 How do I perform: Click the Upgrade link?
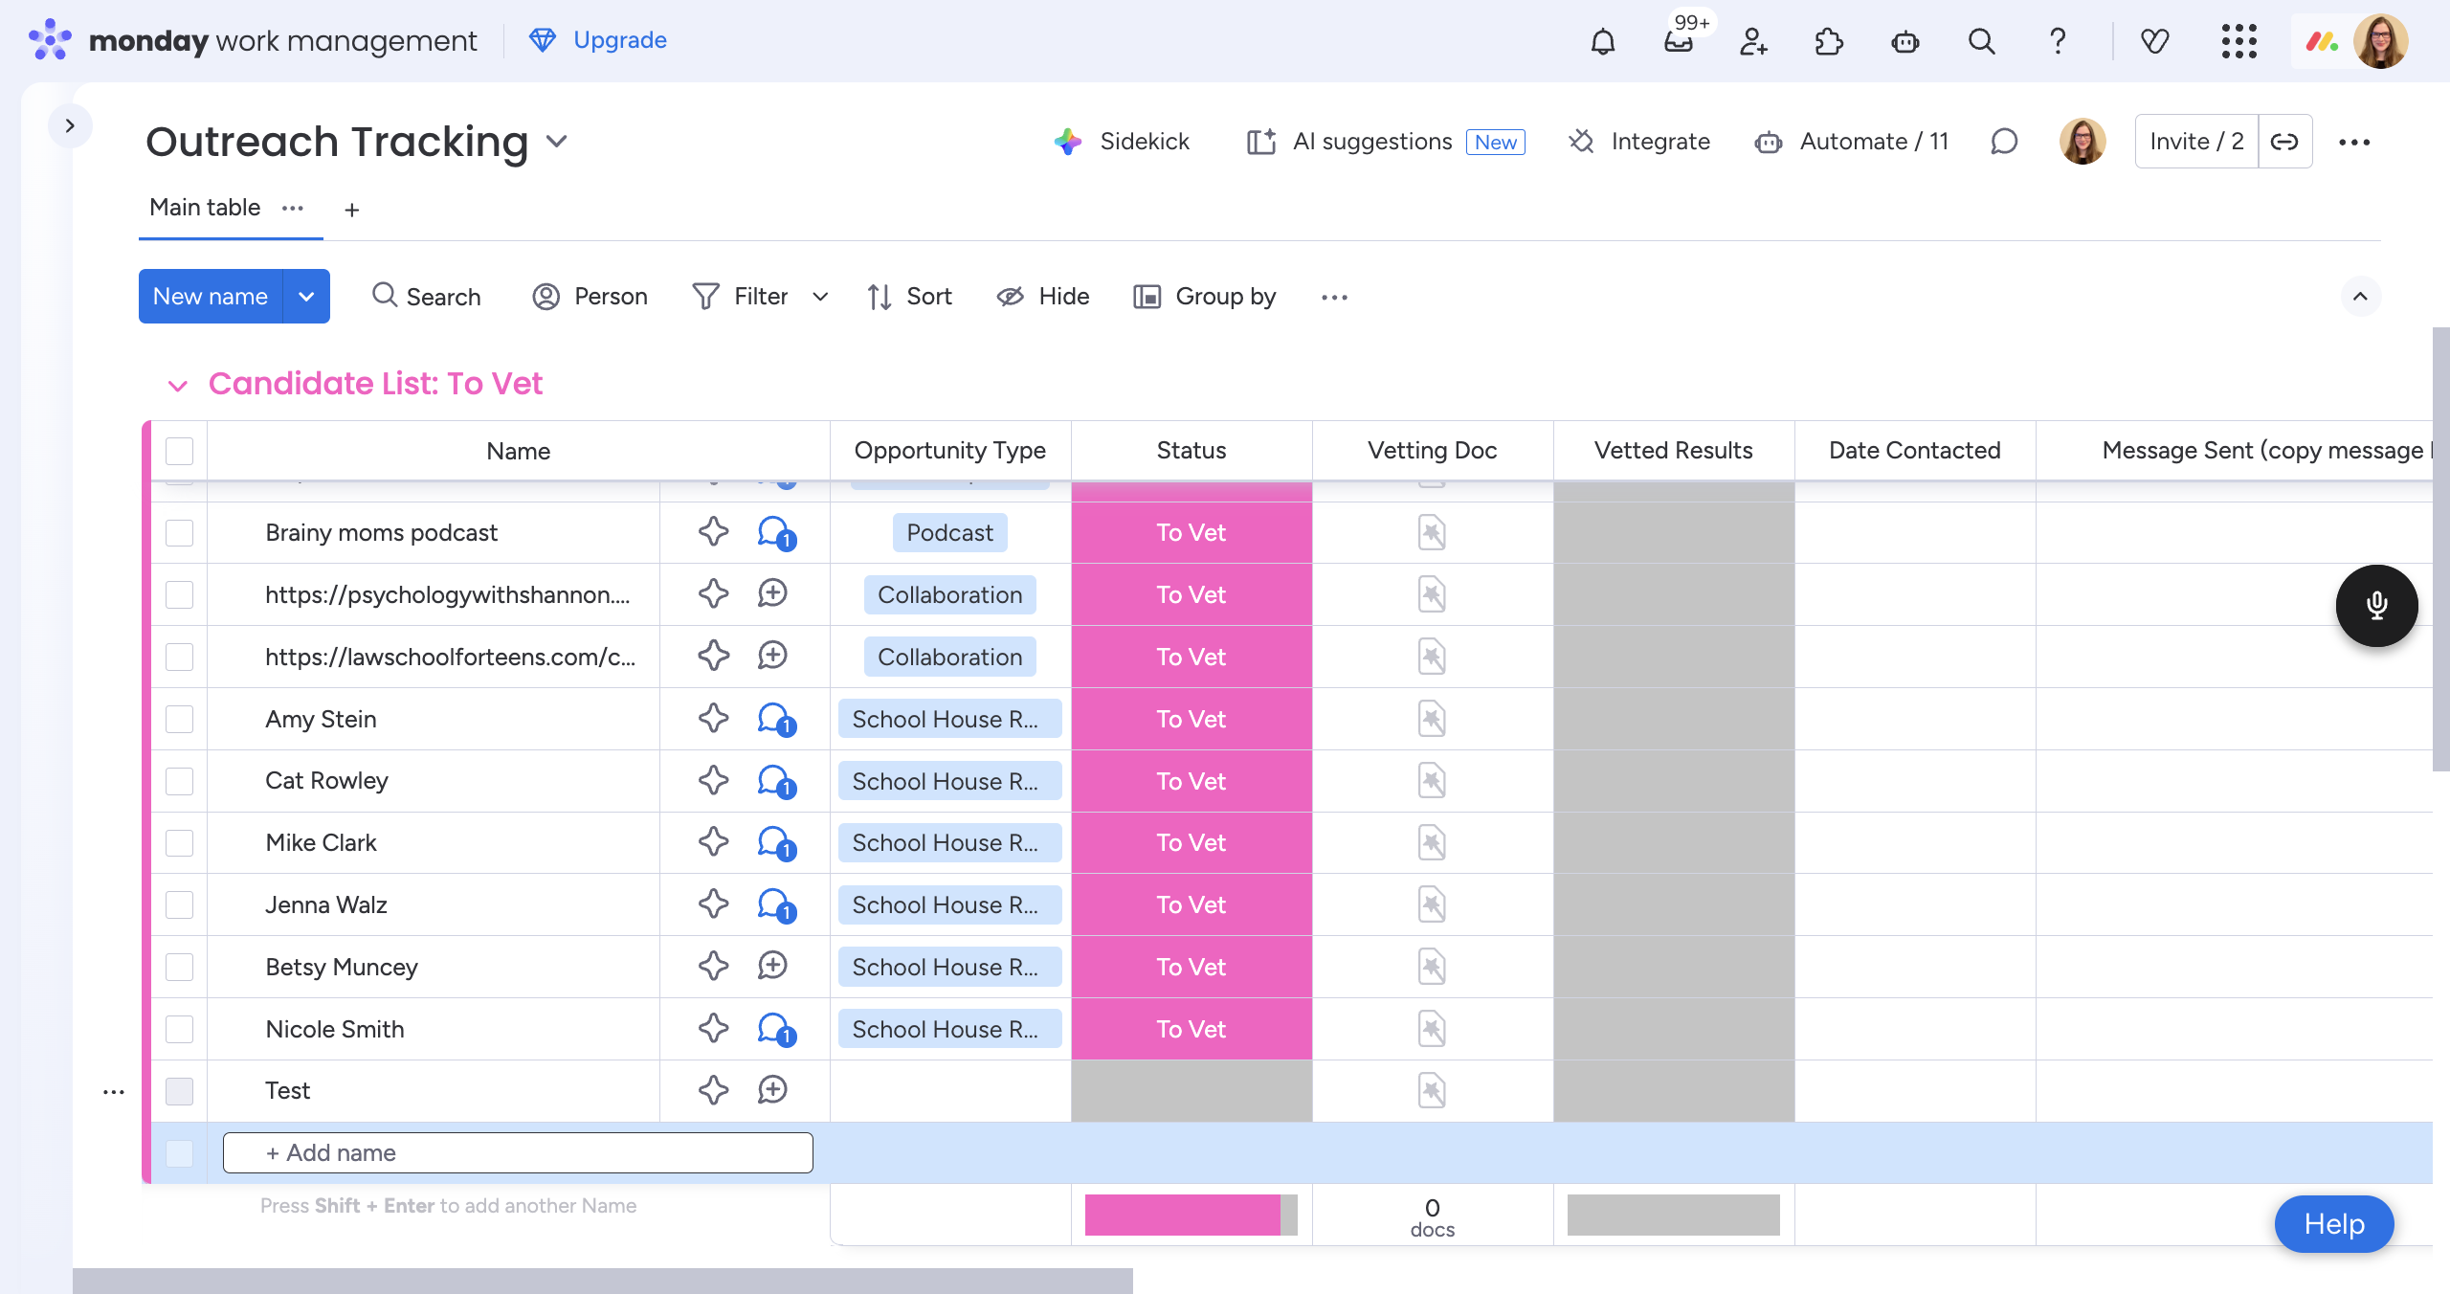[598, 40]
